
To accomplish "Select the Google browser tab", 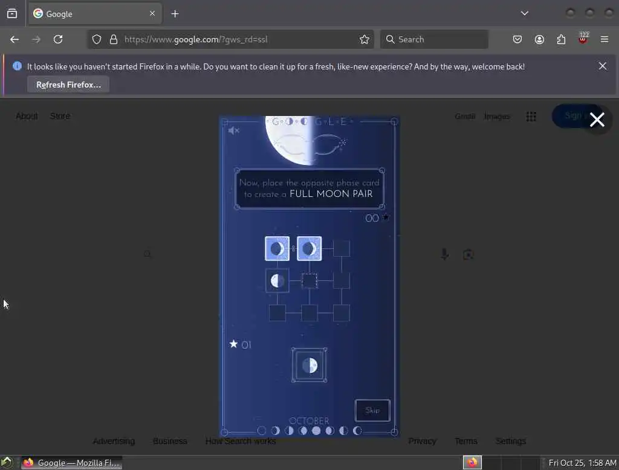I will click(x=95, y=14).
